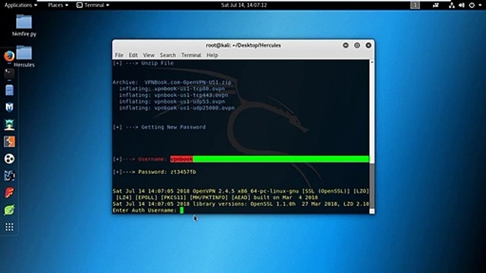
Task: Open the Firefox browser from the dock
Action: pyautogui.click(x=9, y=56)
